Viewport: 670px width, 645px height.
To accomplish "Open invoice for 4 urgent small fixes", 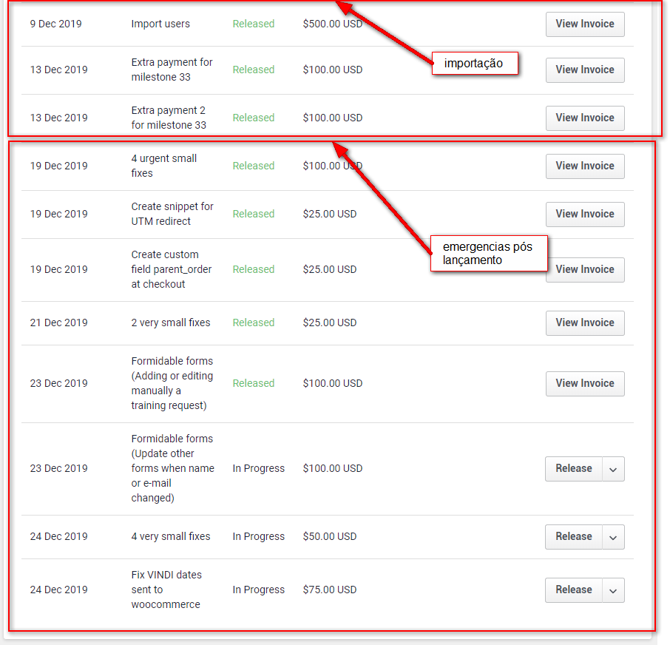I will click(585, 166).
